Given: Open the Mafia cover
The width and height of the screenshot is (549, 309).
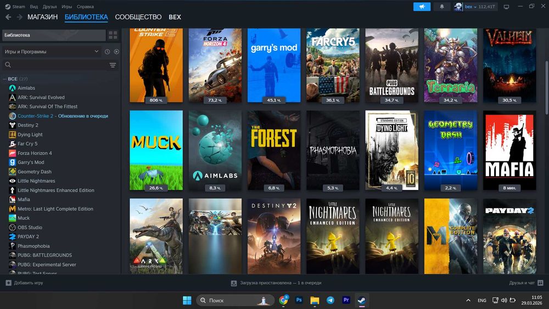Looking at the screenshot, I should click(509, 150).
